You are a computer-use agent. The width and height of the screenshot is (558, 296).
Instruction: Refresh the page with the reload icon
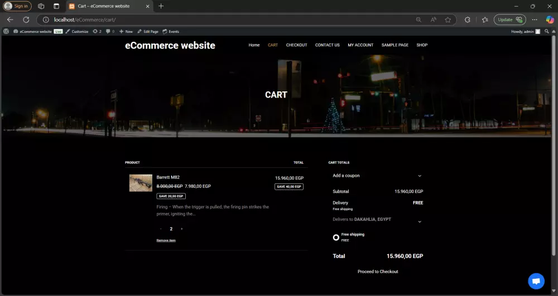[x=26, y=20]
